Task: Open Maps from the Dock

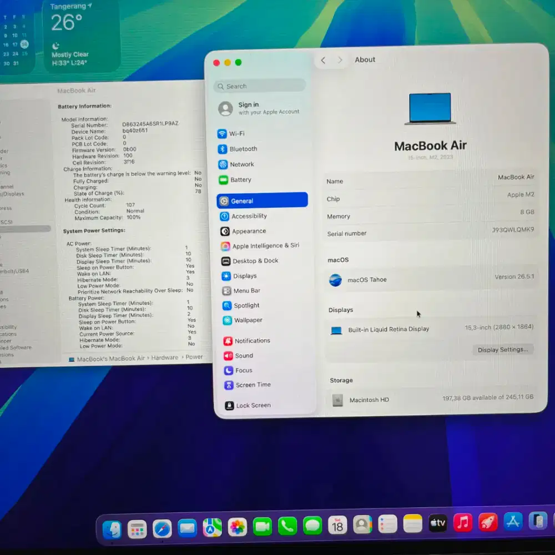Action: [212, 528]
